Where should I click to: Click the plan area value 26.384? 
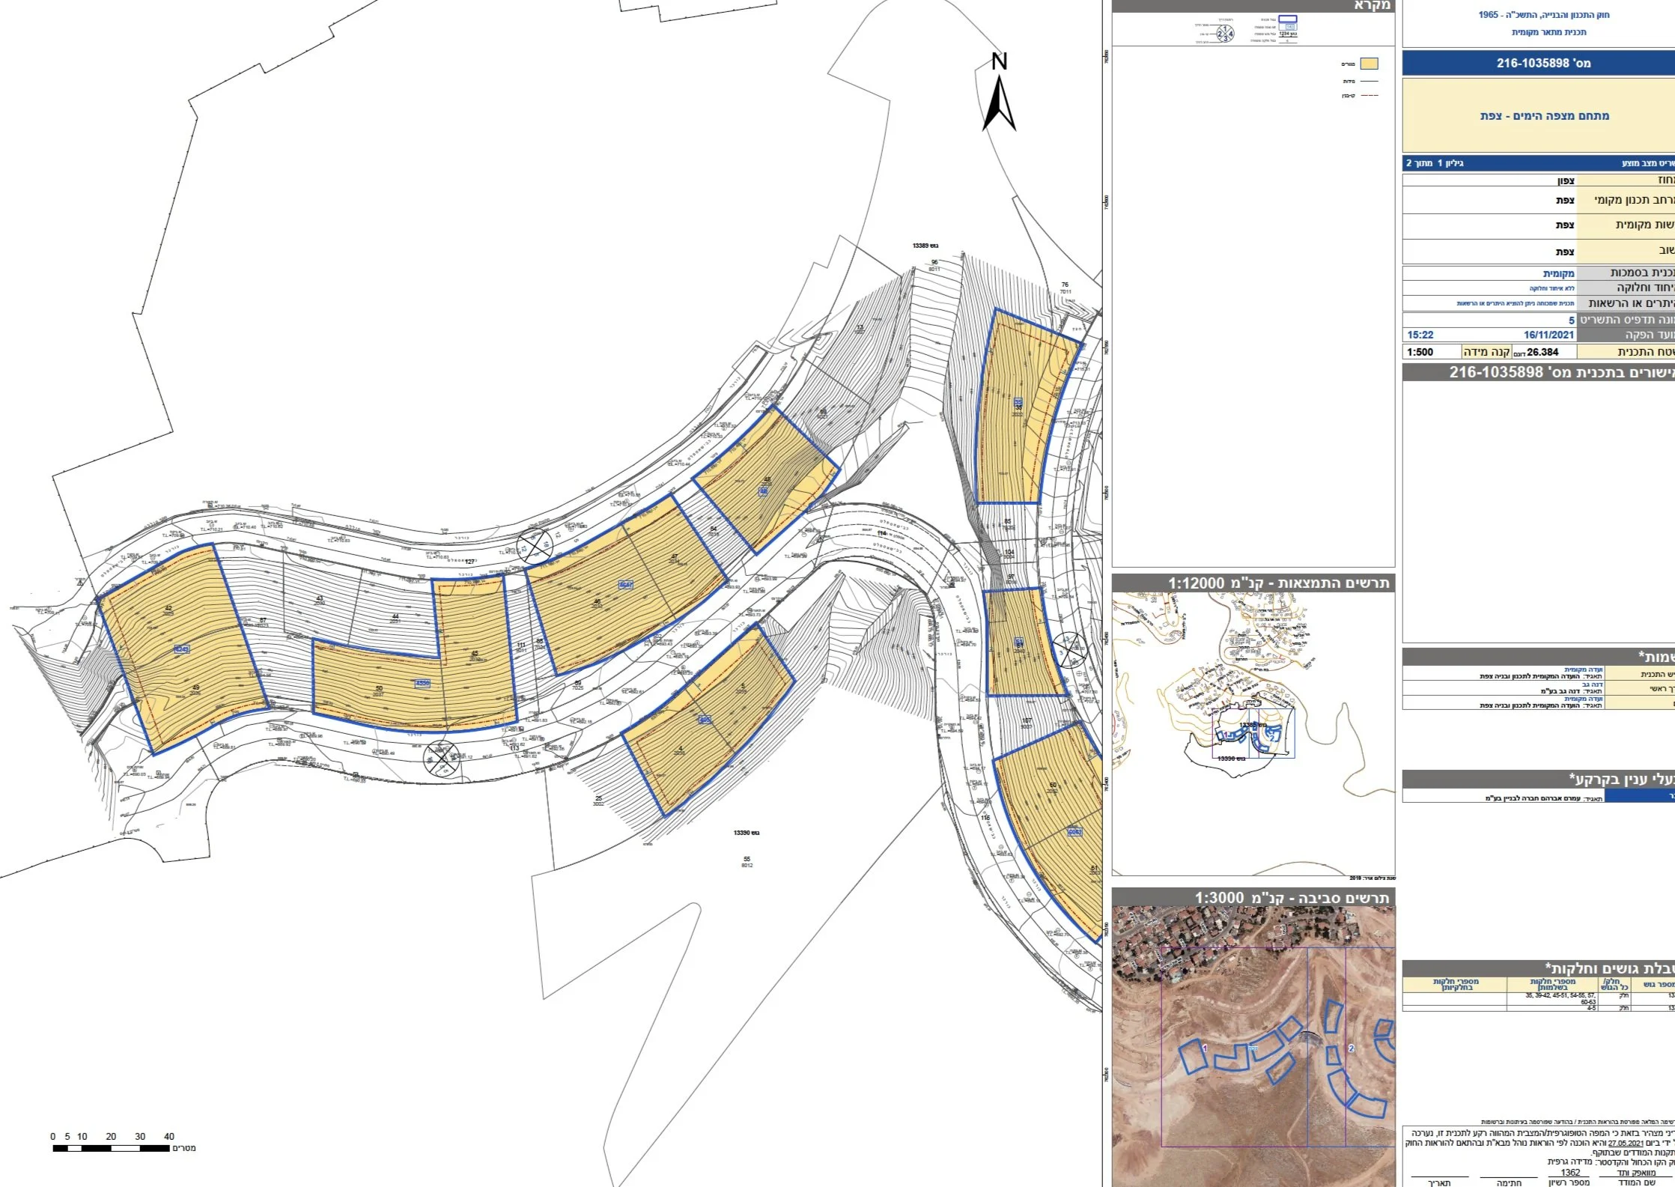tap(1542, 352)
